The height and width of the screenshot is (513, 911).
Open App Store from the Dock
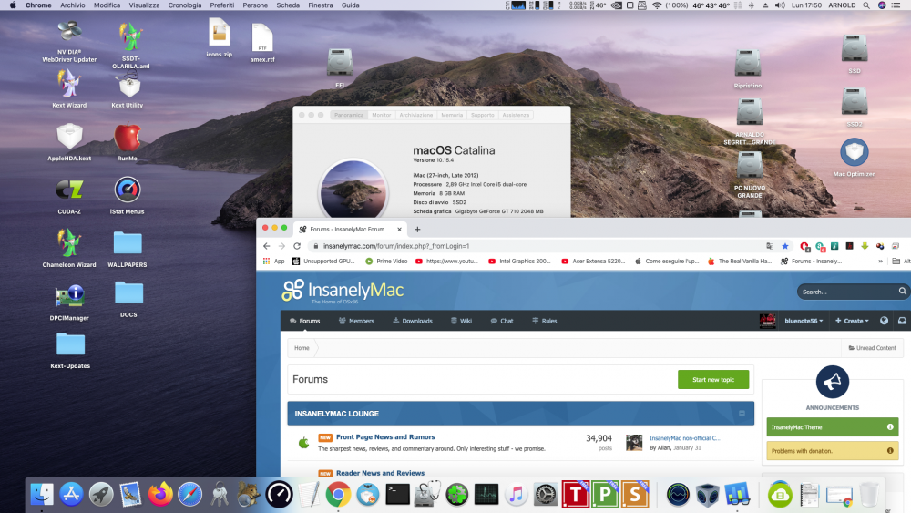pos(71,495)
